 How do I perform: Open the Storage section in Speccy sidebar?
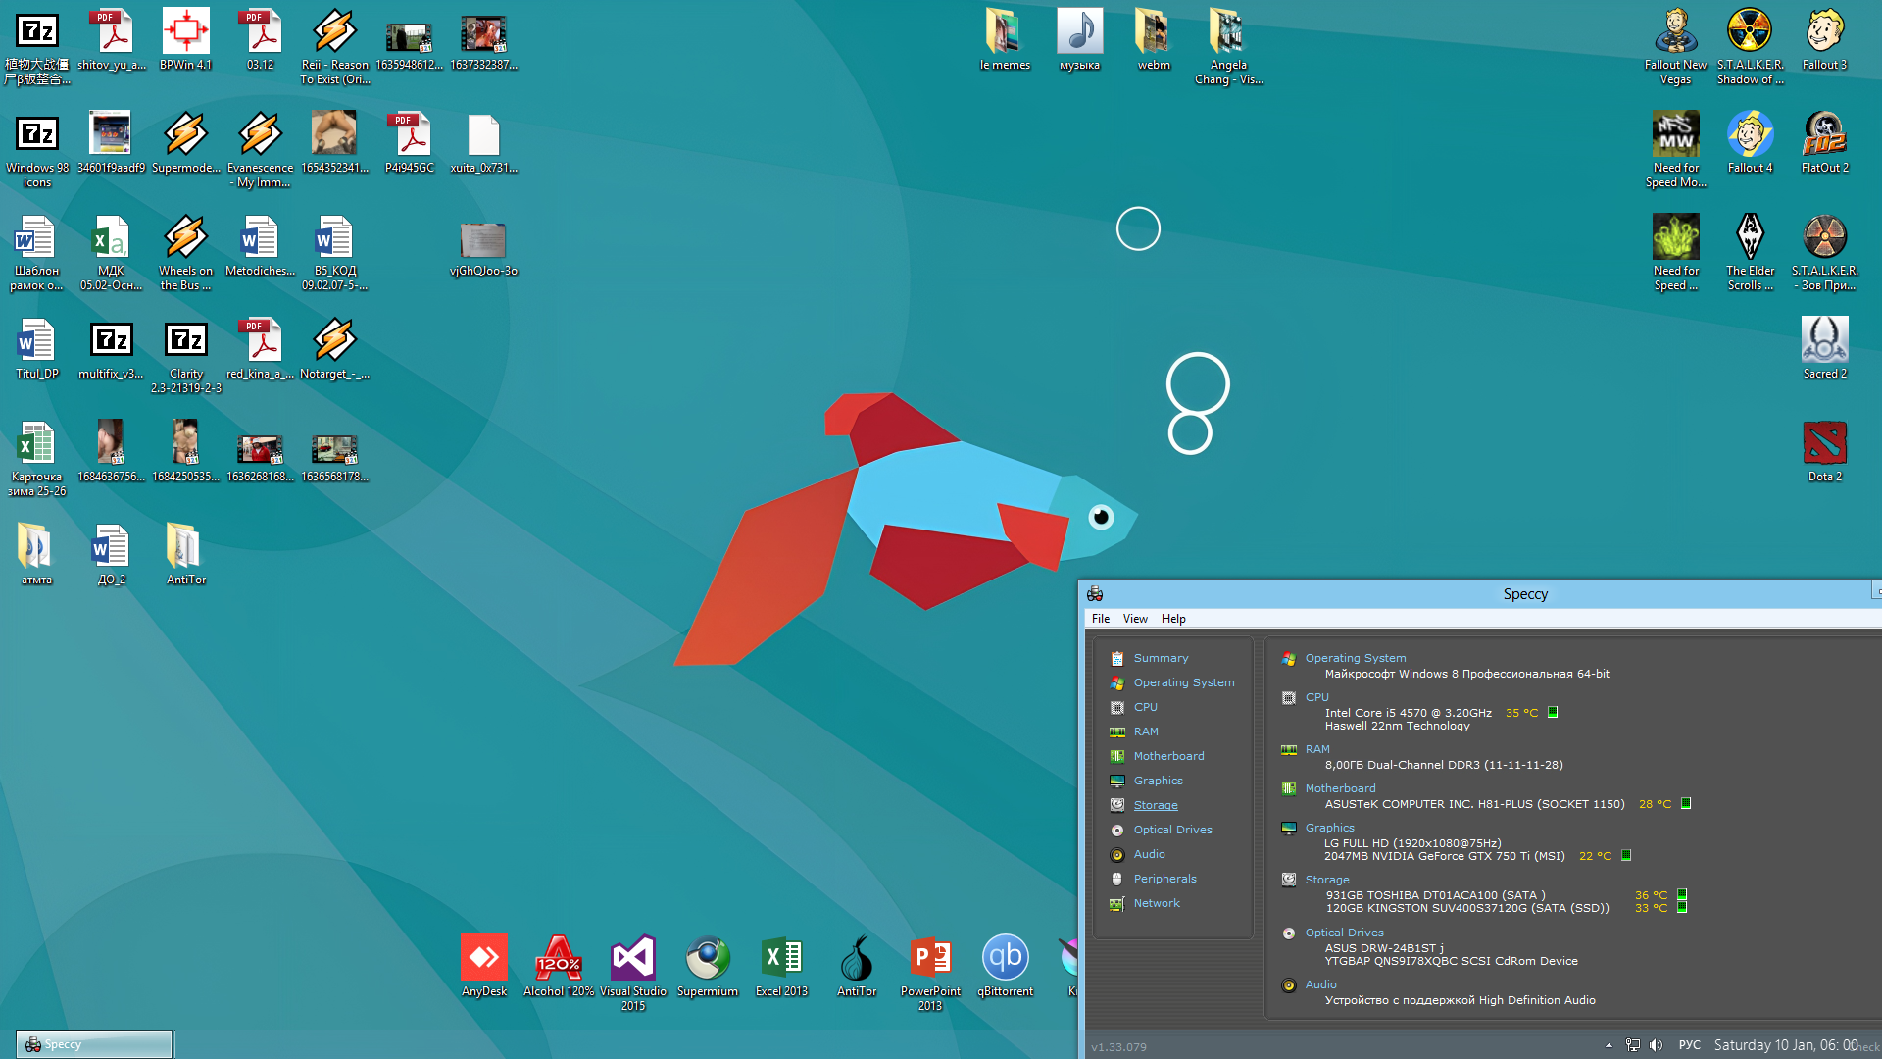1155,805
